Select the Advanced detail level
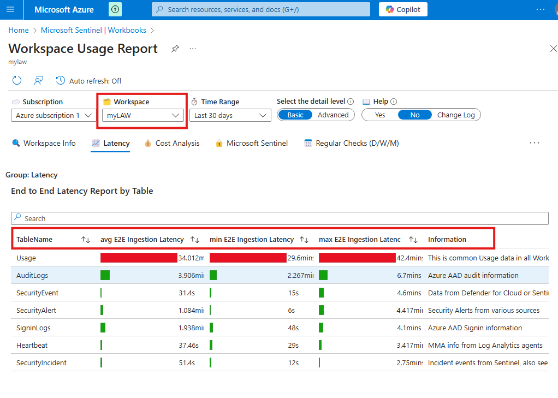Screen dimensions: 558x398 tap(333, 115)
